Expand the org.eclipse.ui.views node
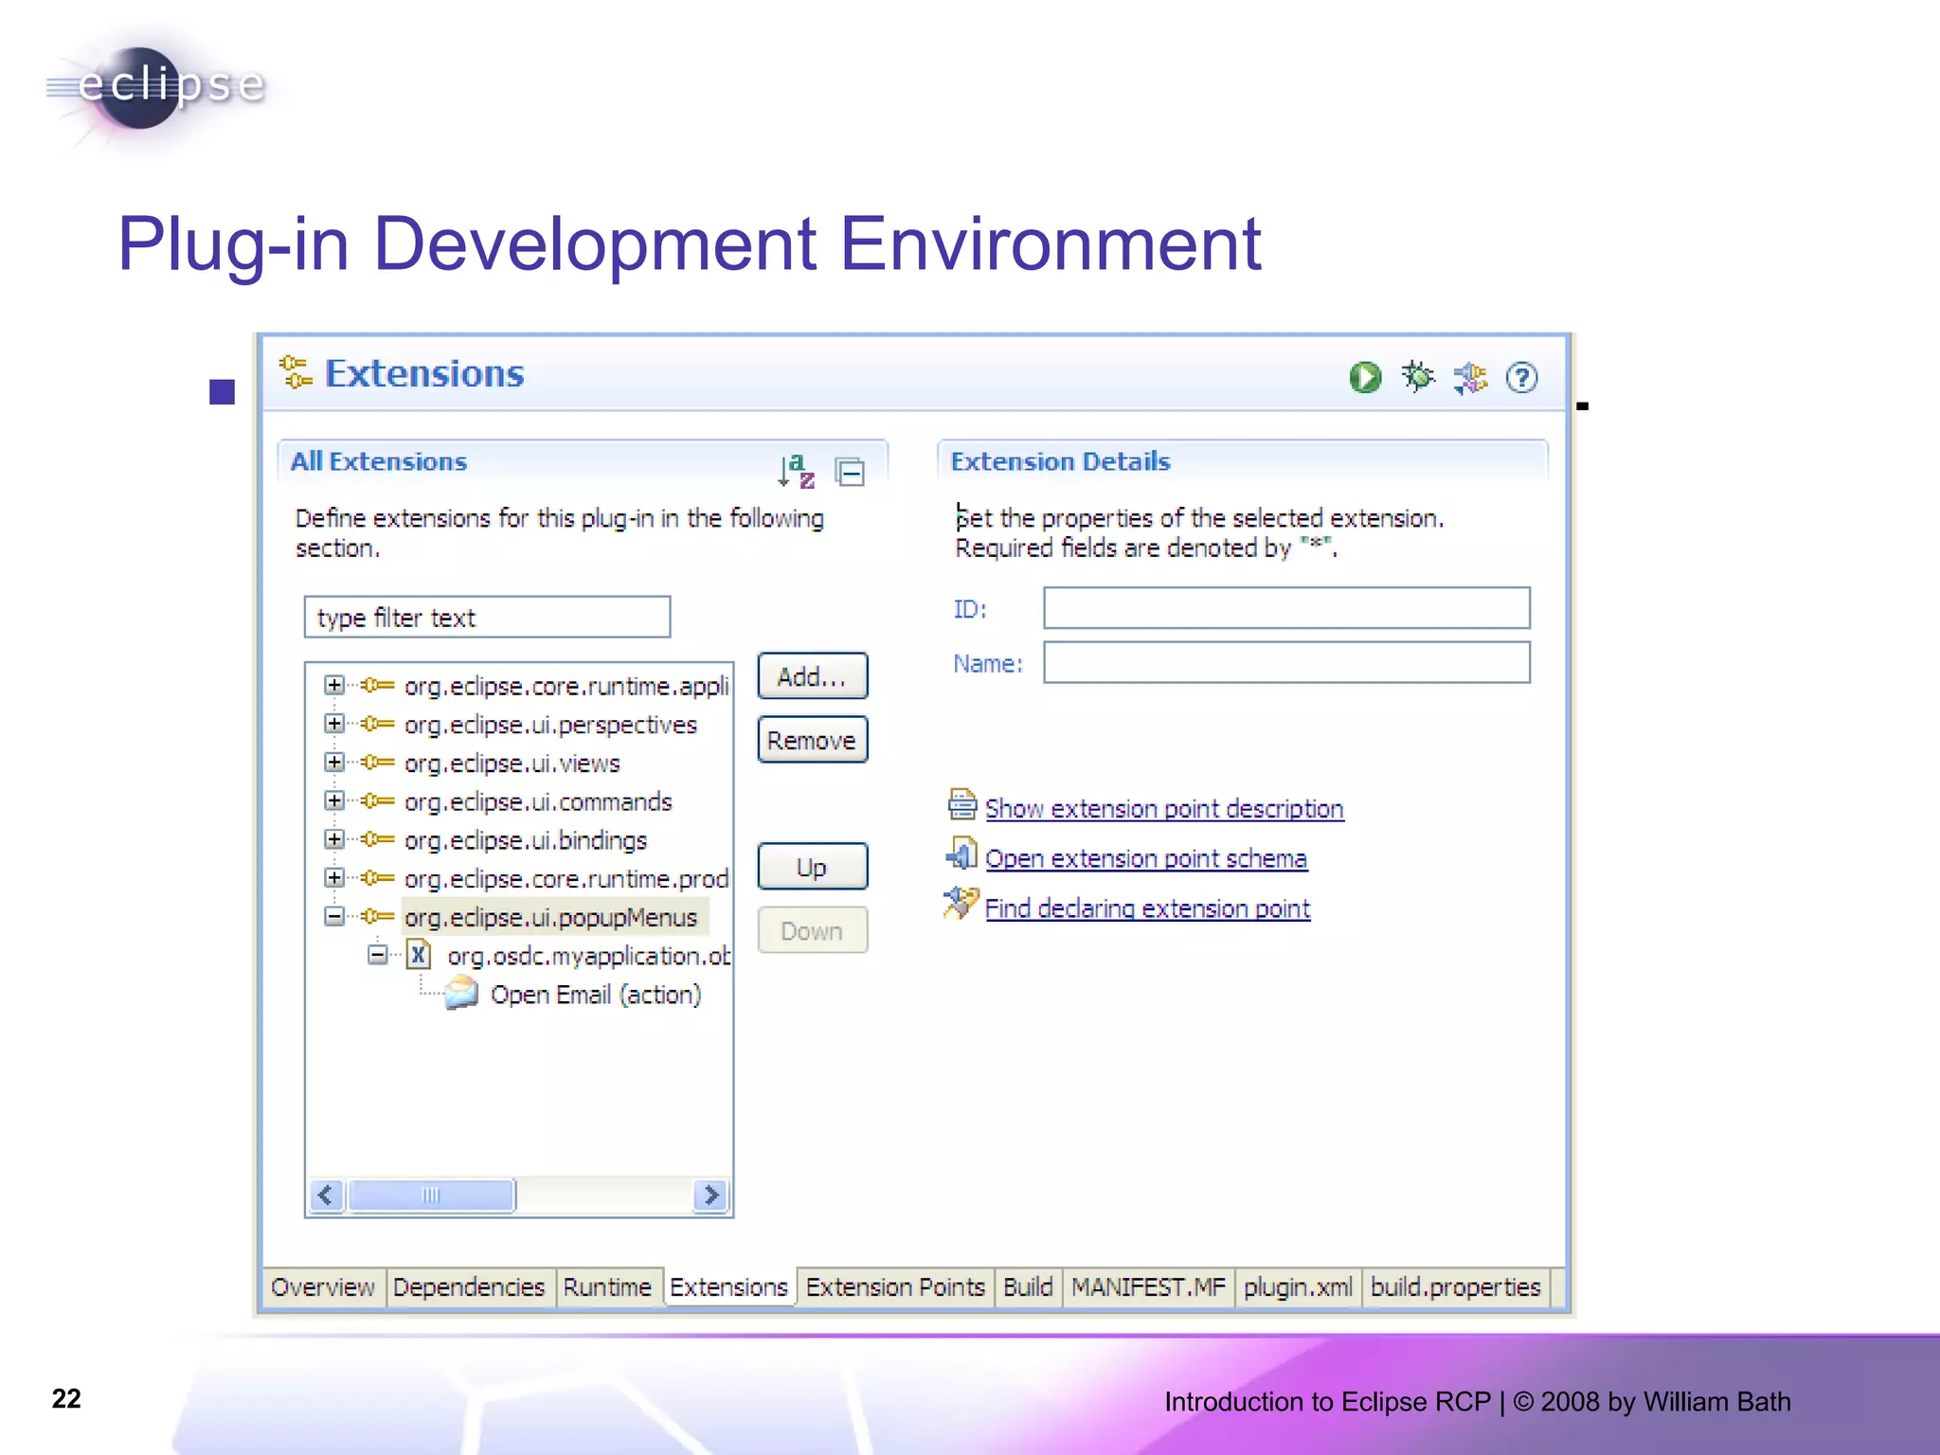This screenshot has height=1455, width=1940. 333,762
